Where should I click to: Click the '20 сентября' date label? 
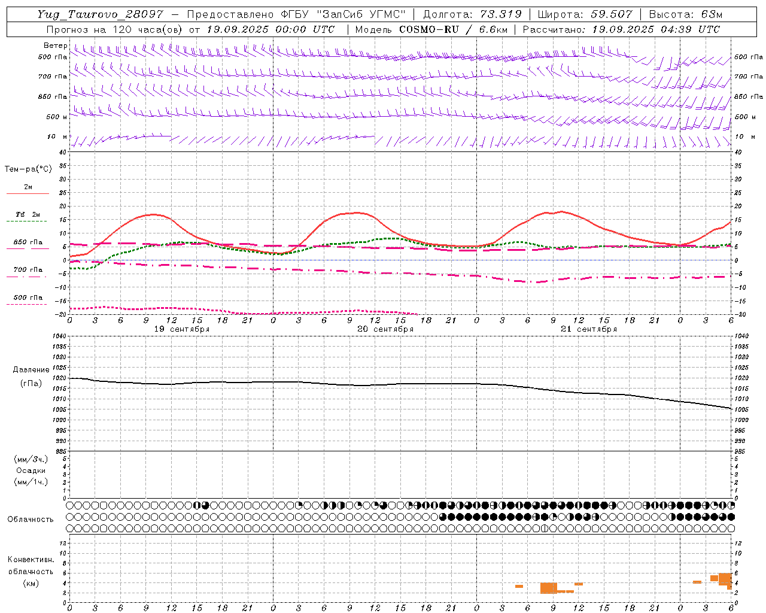pyautogui.click(x=385, y=329)
